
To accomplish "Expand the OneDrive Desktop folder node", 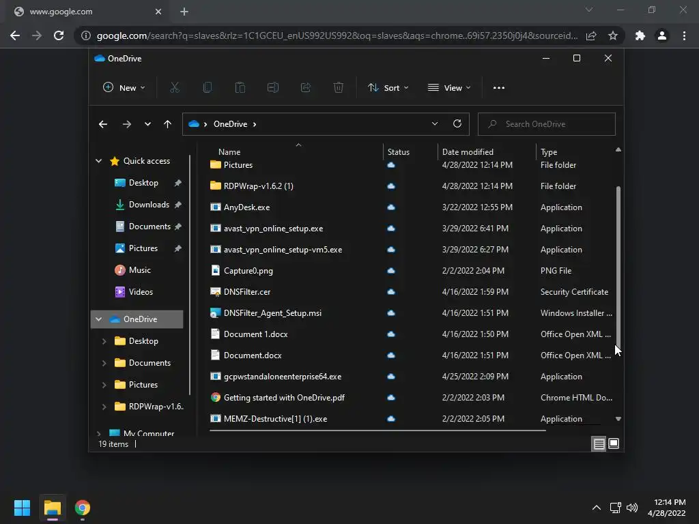I will pos(104,341).
